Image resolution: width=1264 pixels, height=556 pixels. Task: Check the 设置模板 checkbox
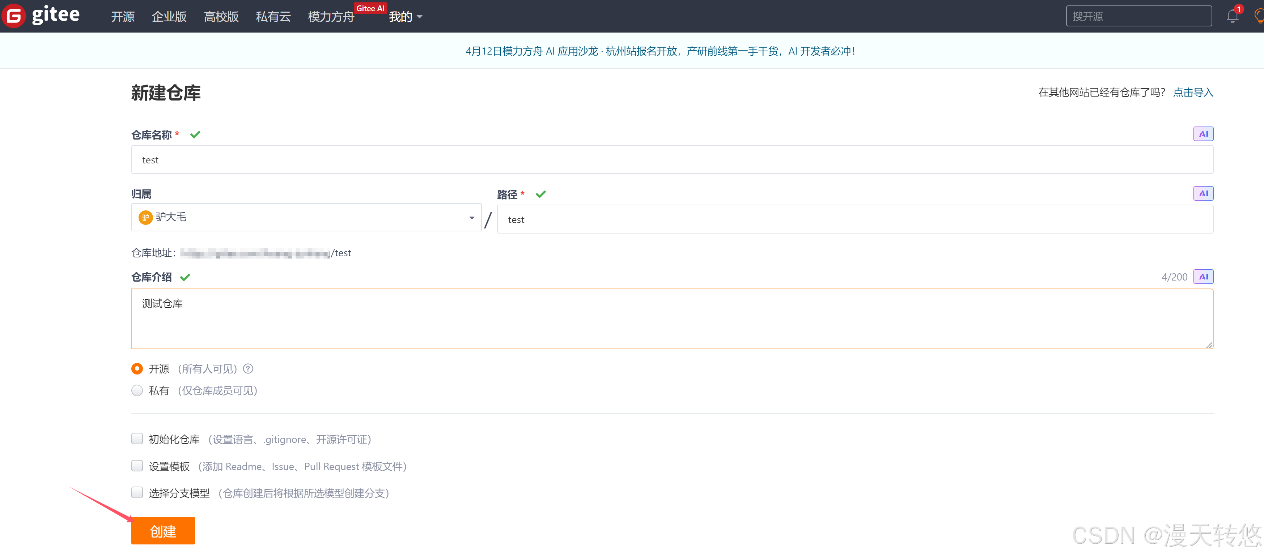[137, 465]
